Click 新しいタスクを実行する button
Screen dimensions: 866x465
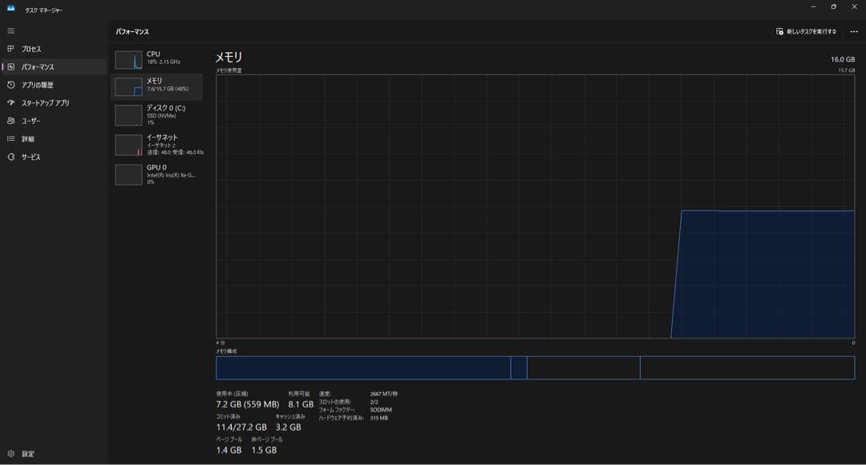(x=806, y=31)
